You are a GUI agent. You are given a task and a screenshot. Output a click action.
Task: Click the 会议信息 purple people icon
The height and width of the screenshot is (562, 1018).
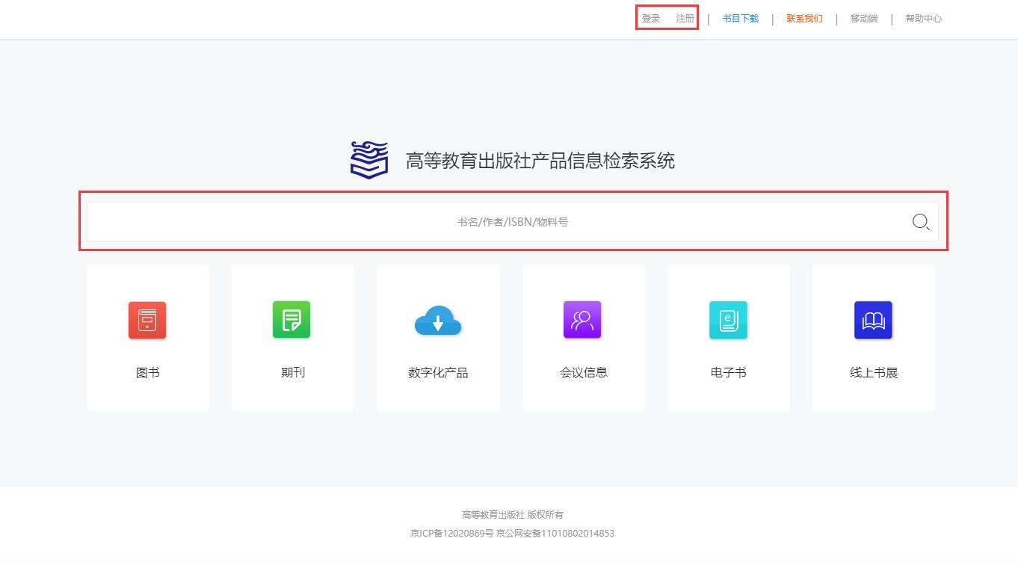[583, 320]
